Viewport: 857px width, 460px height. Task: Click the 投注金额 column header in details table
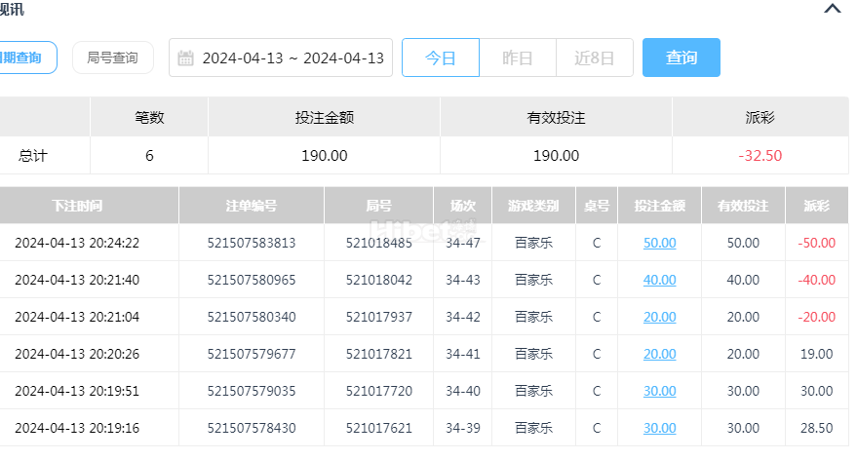(659, 206)
